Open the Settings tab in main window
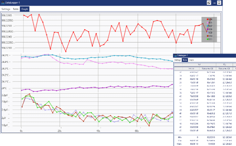Viewport: 236px width, 146px height. click(x=6, y=9)
